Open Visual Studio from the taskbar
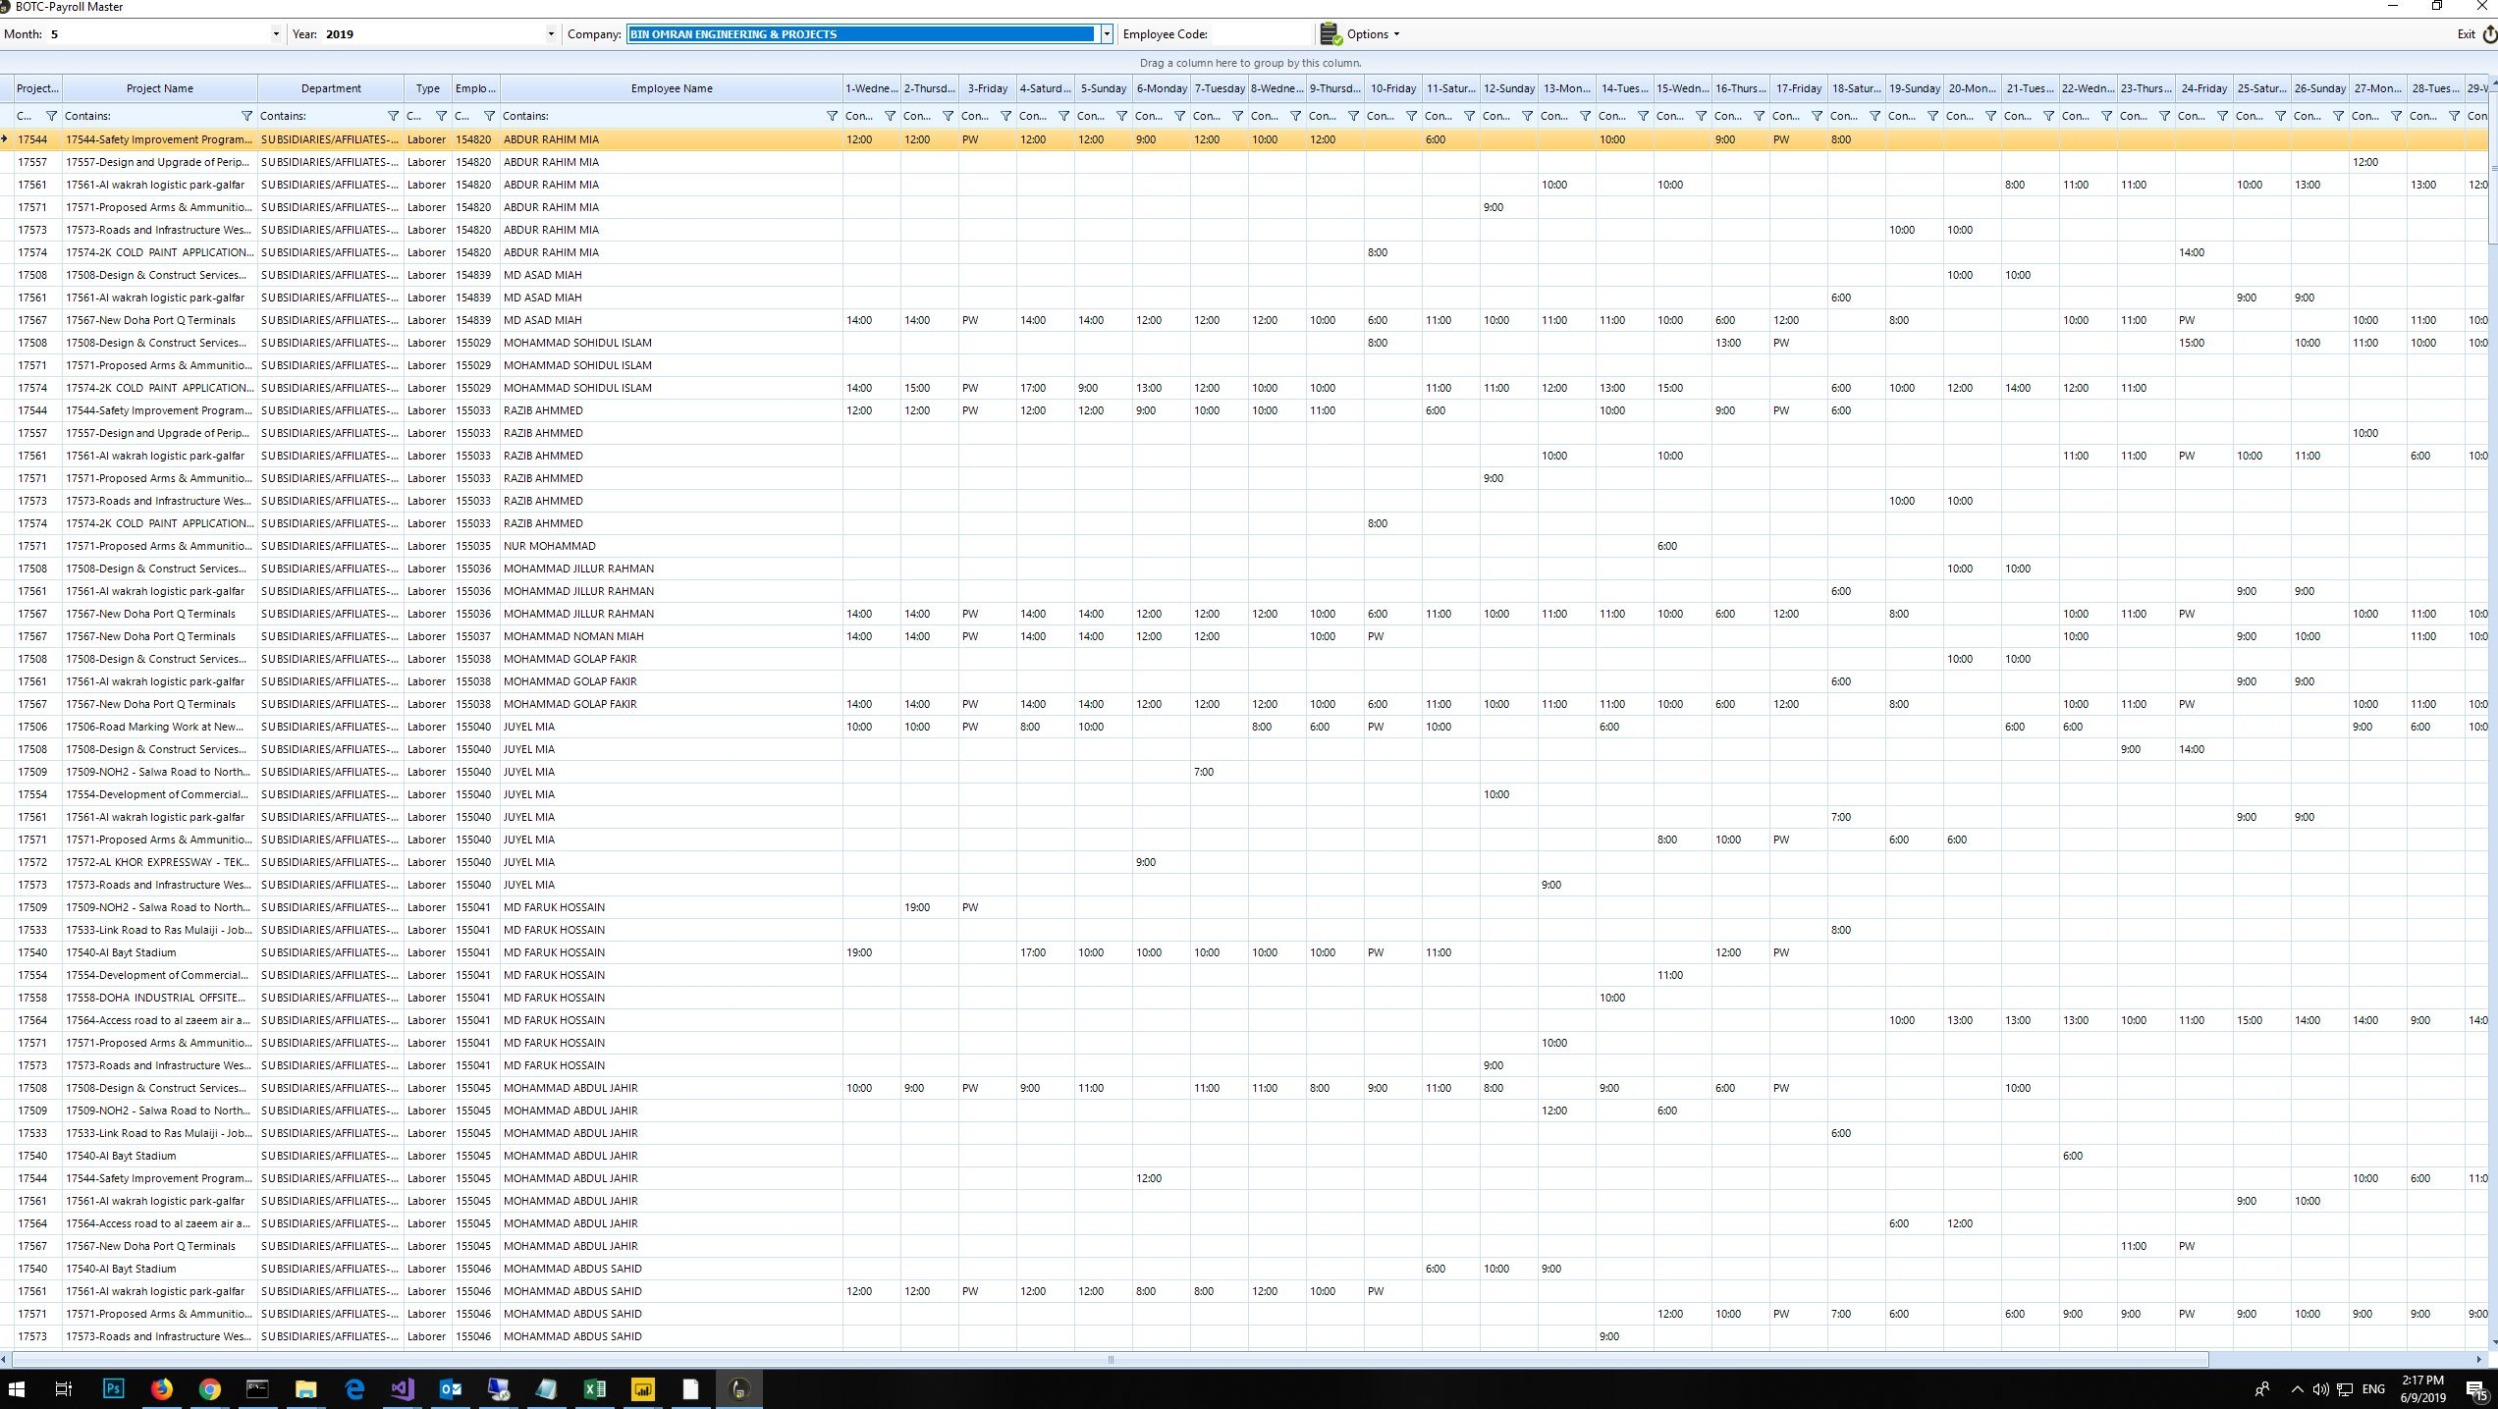The width and height of the screenshot is (2498, 1409). (x=403, y=1388)
